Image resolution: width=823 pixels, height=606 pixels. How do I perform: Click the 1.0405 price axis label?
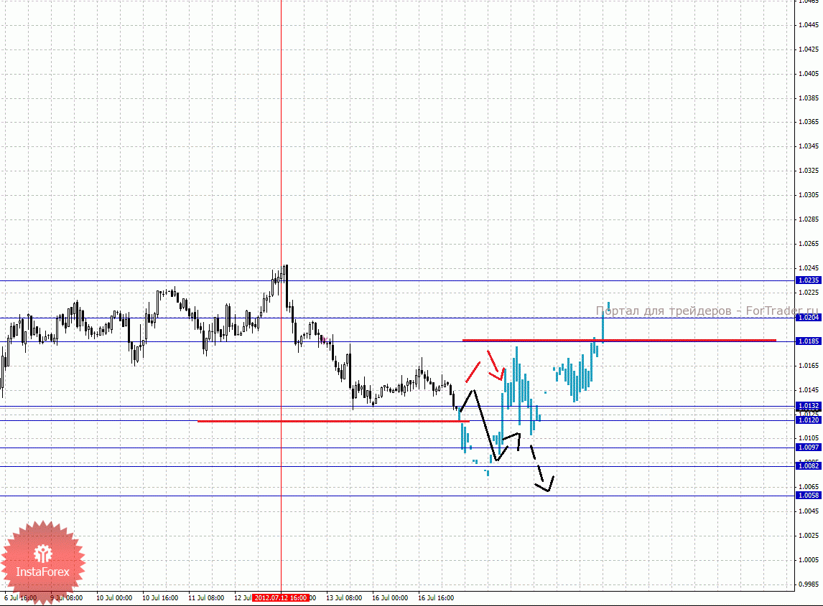[x=809, y=74]
